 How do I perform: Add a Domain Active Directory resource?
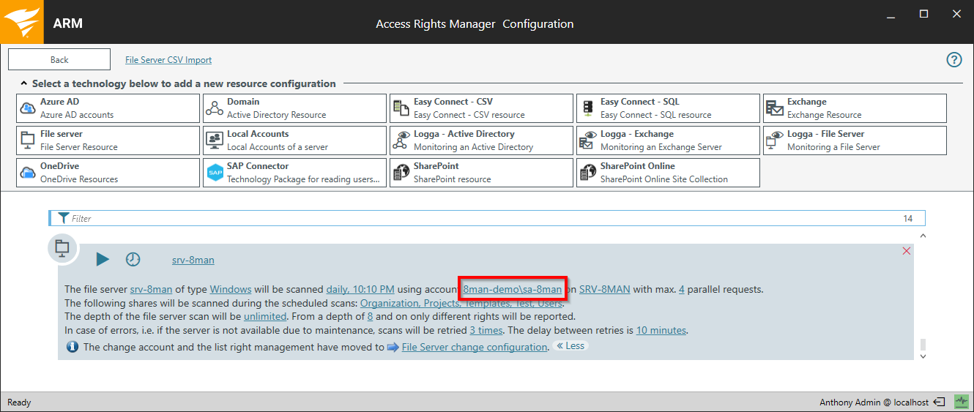[x=294, y=108]
